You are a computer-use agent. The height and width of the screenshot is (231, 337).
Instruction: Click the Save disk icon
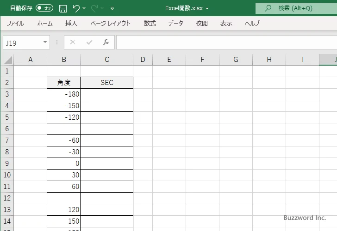[63, 8]
